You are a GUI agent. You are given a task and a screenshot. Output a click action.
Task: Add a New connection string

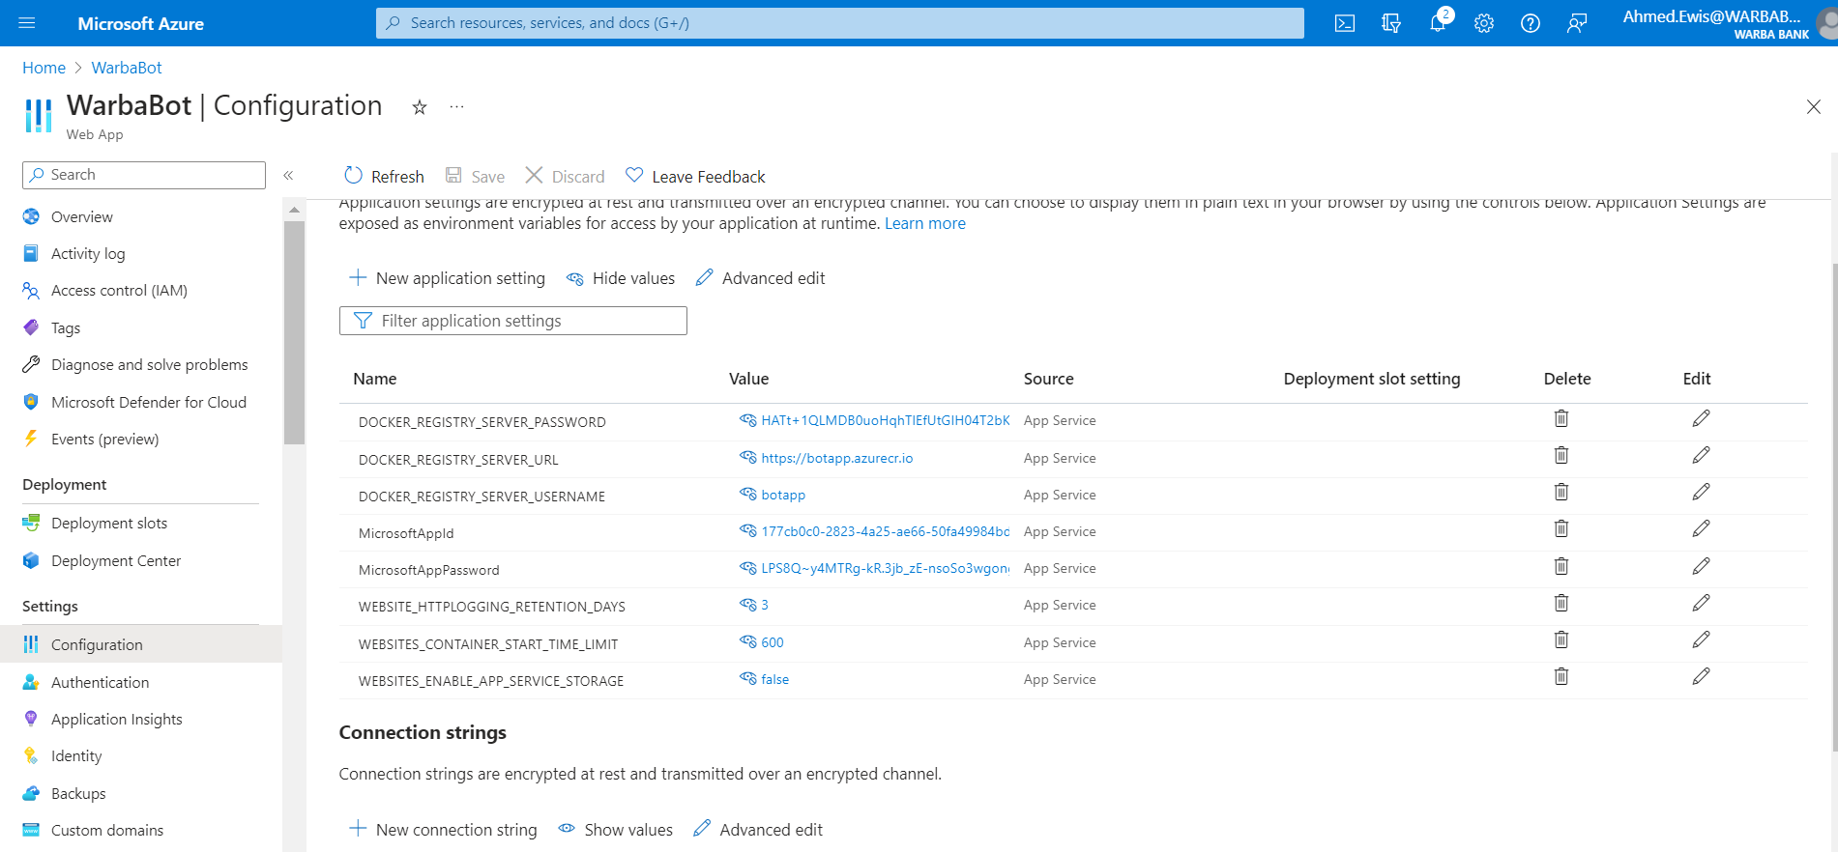coord(443,830)
